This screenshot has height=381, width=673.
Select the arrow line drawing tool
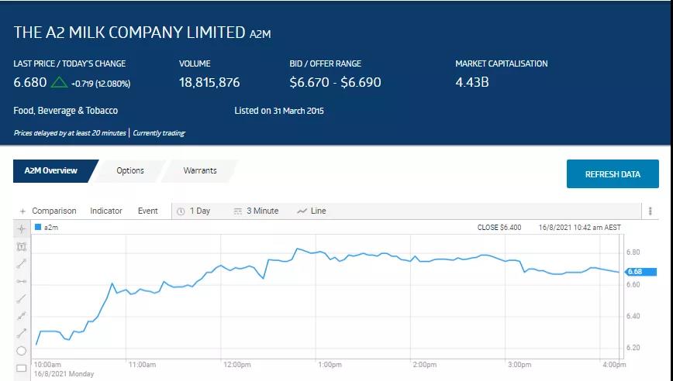point(22,333)
